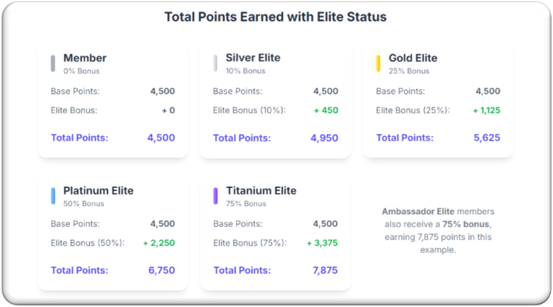Select the Gold Elite card title

coord(413,58)
